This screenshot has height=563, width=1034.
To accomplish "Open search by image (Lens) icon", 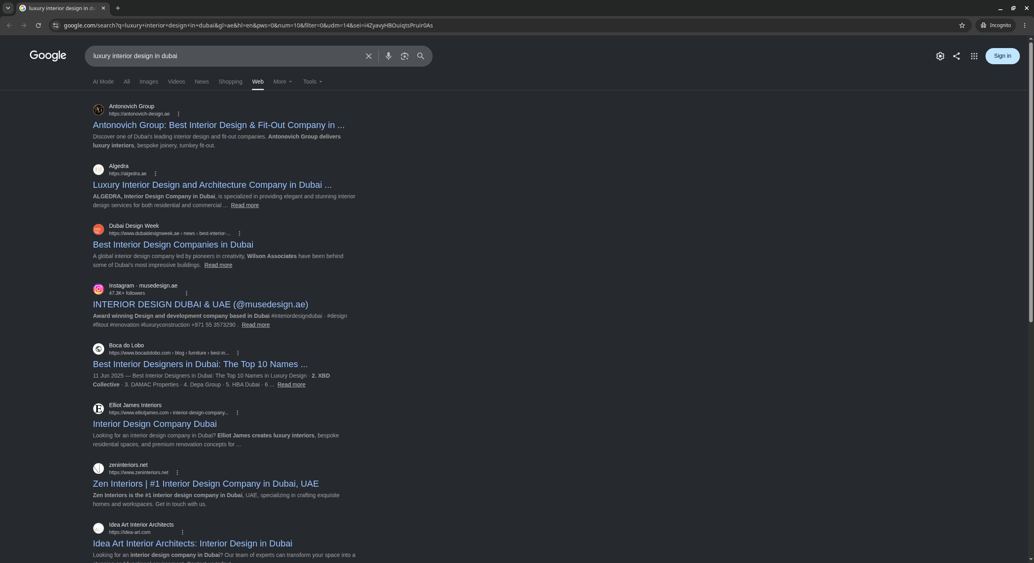I will (x=405, y=56).
